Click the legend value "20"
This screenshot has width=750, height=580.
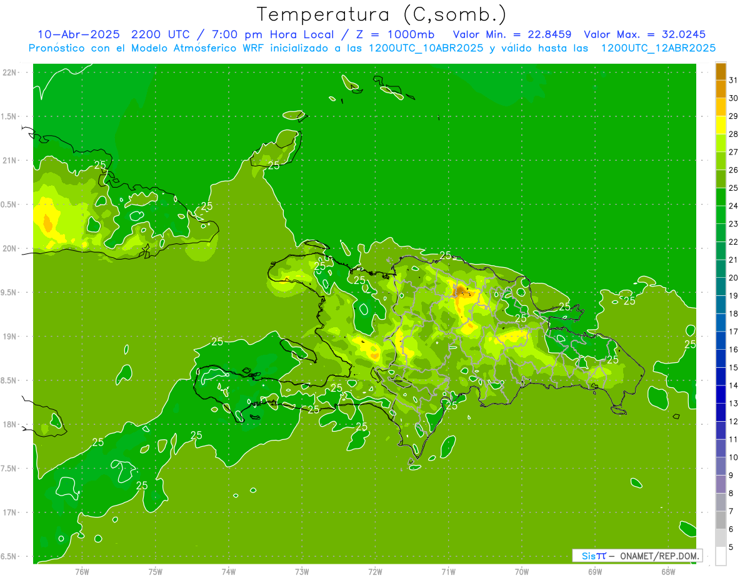coord(734,278)
